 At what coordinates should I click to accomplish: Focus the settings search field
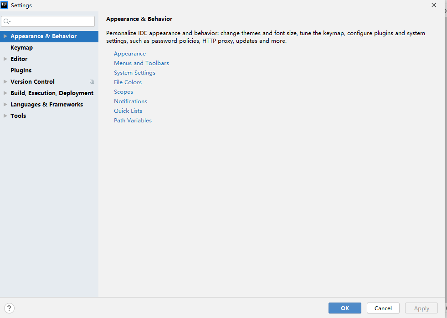click(48, 21)
